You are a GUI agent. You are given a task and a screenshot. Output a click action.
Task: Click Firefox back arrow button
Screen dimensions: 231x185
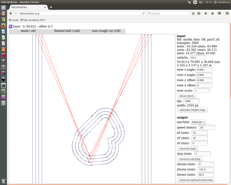(x=11, y=13)
